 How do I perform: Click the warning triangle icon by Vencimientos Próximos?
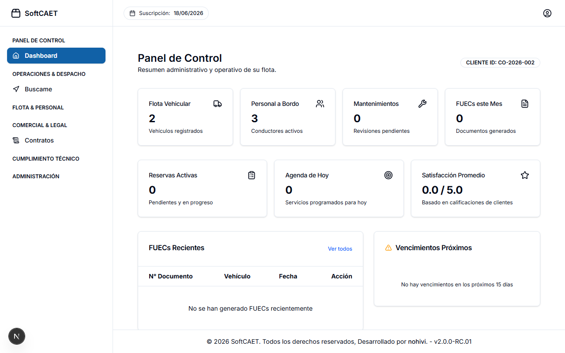tap(388, 248)
